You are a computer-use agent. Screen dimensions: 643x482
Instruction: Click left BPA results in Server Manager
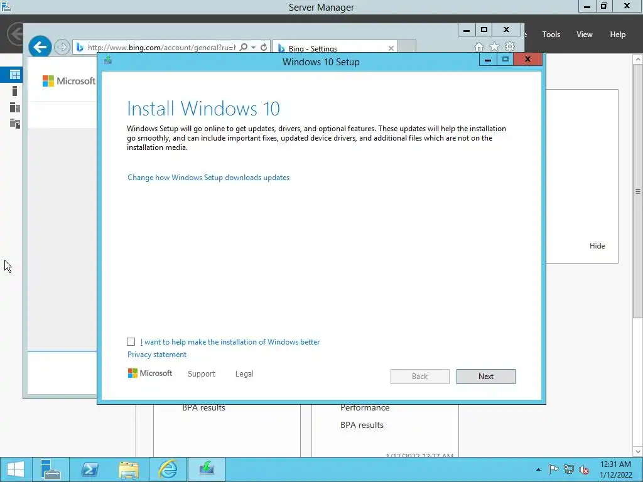(x=204, y=408)
